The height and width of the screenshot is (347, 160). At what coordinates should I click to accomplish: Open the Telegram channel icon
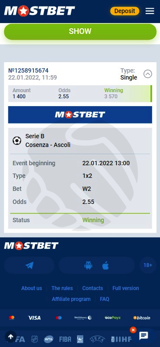29,265
